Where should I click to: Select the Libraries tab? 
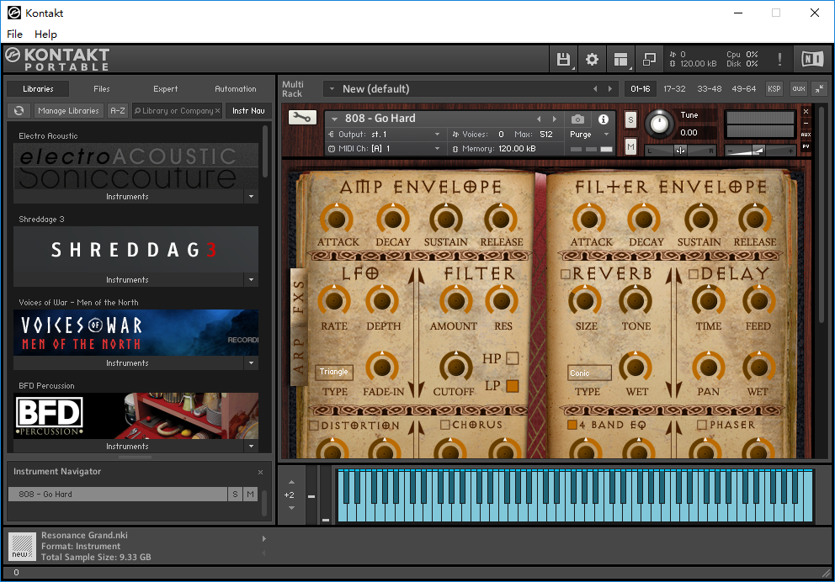coord(39,89)
